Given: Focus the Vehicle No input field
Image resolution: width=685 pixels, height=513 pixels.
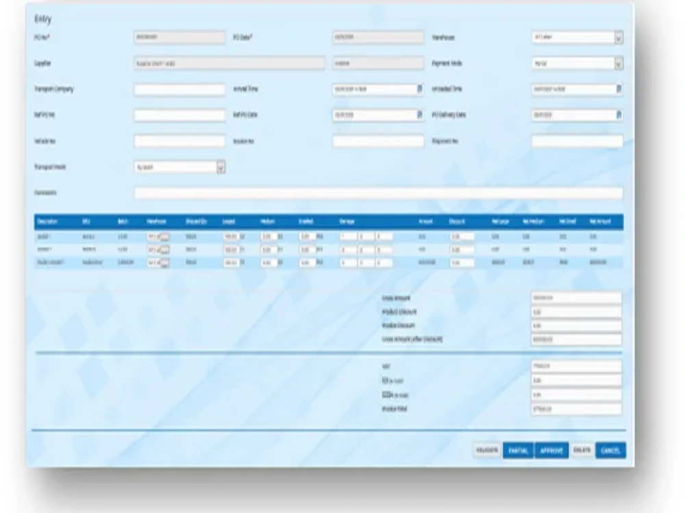Looking at the screenshot, I should [179, 142].
